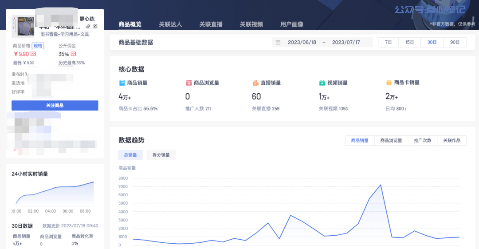Select the 15日 time range
This screenshot has width=479, height=249.
tap(409, 42)
